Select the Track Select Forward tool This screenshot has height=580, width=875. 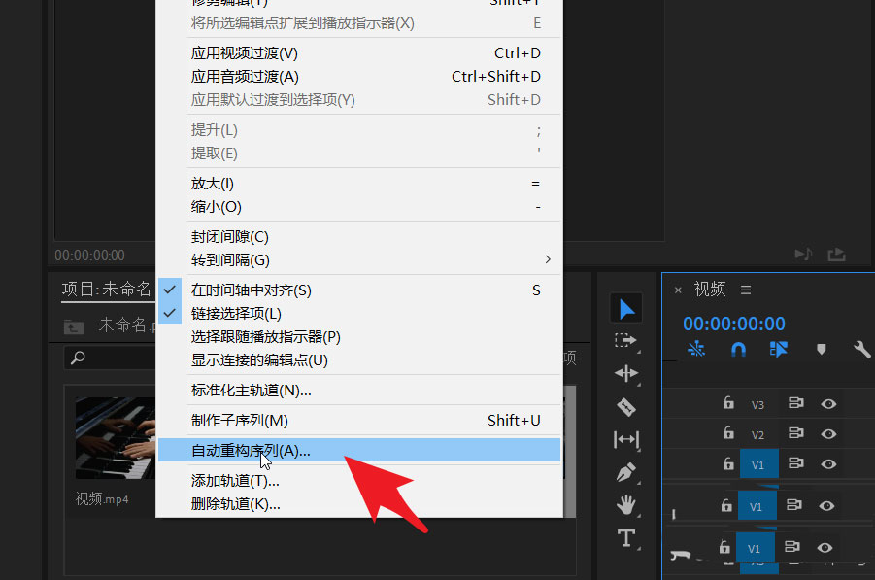click(625, 340)
